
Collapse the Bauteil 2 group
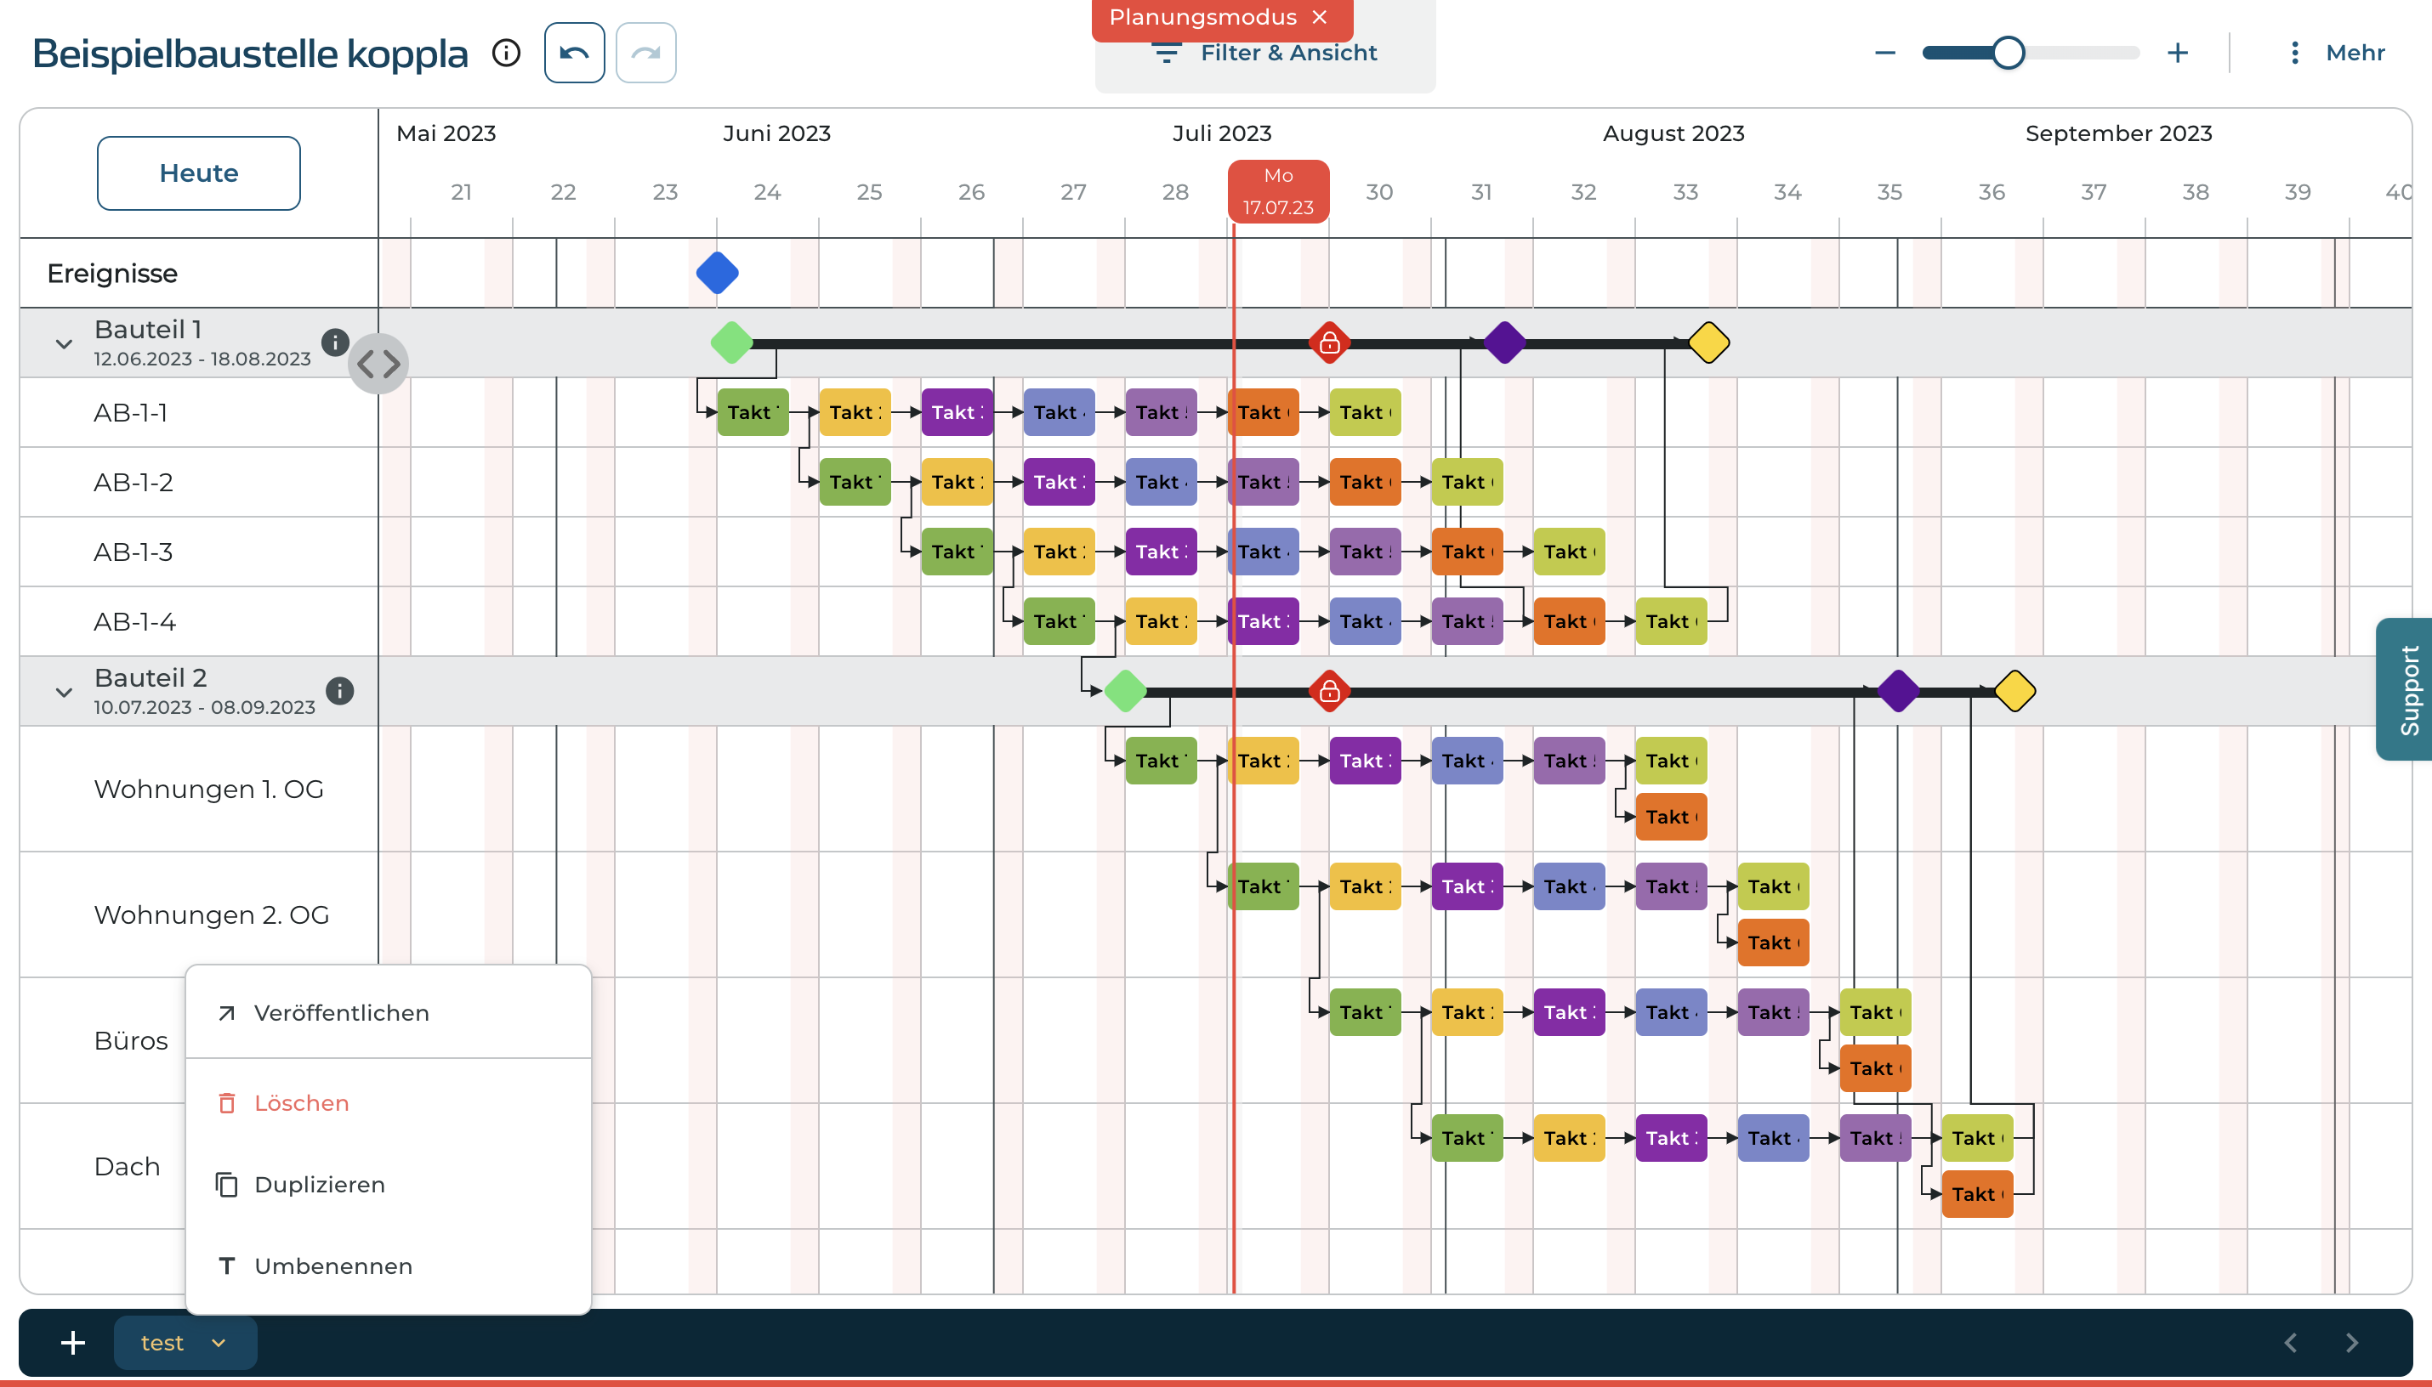pos(64,693)
